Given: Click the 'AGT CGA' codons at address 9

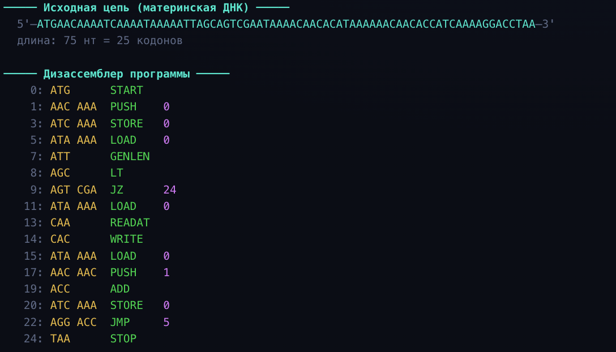Looking at the screenshot, I should 74,190.
